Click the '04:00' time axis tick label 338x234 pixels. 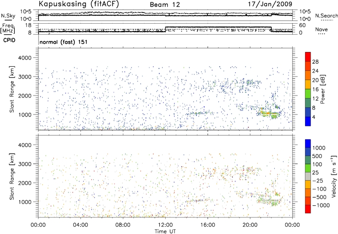[80, 225]
